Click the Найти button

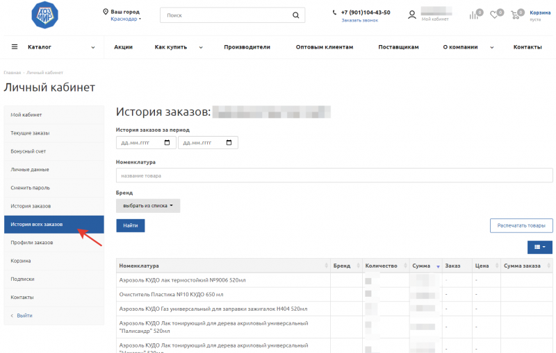(131, 225)
